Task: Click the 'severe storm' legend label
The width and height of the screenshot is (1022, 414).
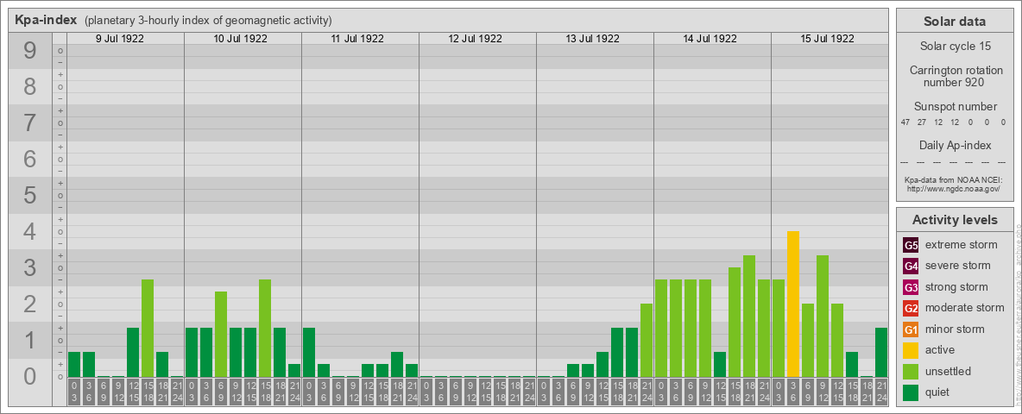Action: [958, 266]
